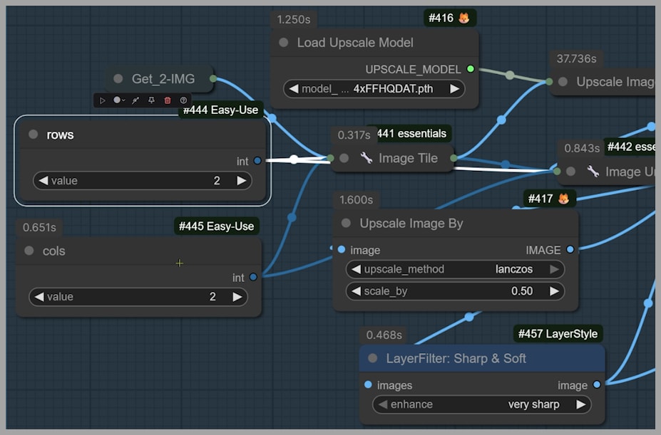Open the upscale_method lanczos dropdown
The height and width of the screenshot is (435, 661).
click(455, 269)
